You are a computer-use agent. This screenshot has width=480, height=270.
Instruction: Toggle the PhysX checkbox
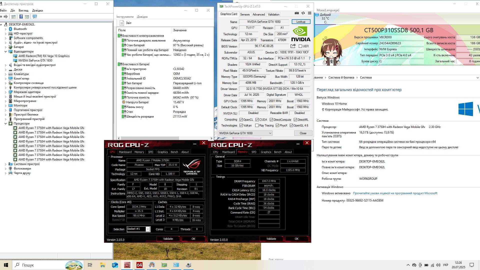tap(277, 125)
